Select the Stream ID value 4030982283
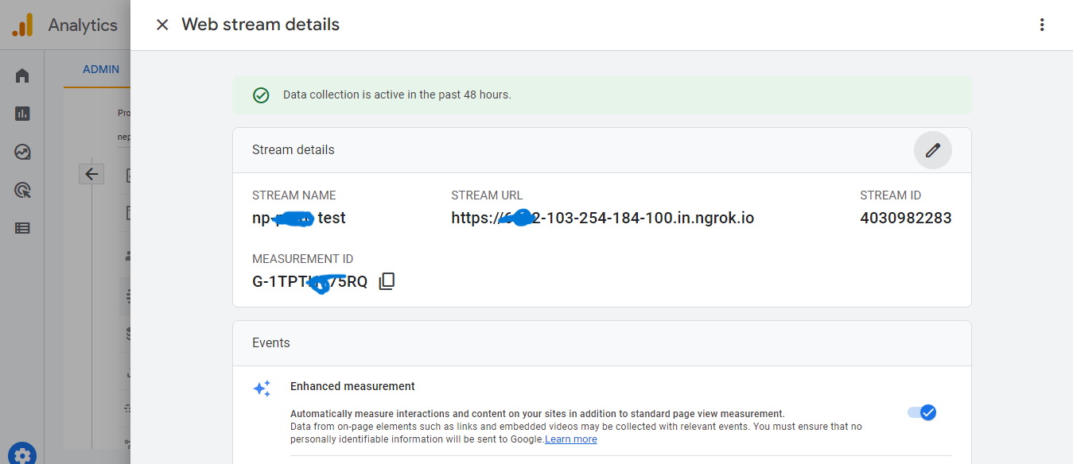 click(905, 217)
